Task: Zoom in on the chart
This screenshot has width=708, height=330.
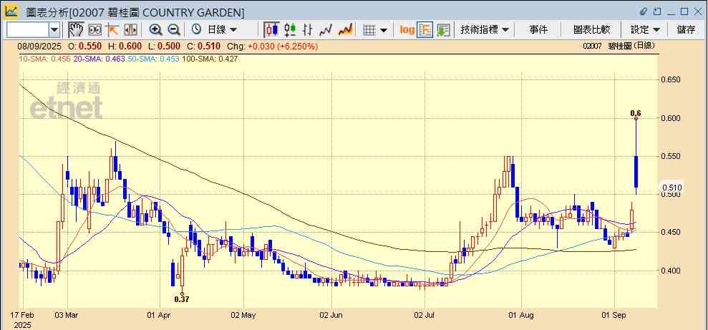Action: (x=156, y=30)
